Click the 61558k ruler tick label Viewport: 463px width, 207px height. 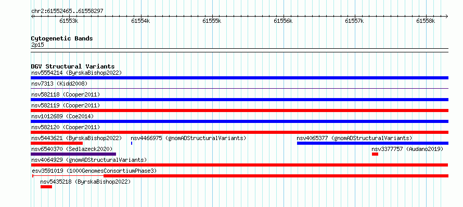pyautogui.click(x=426, y=21)
